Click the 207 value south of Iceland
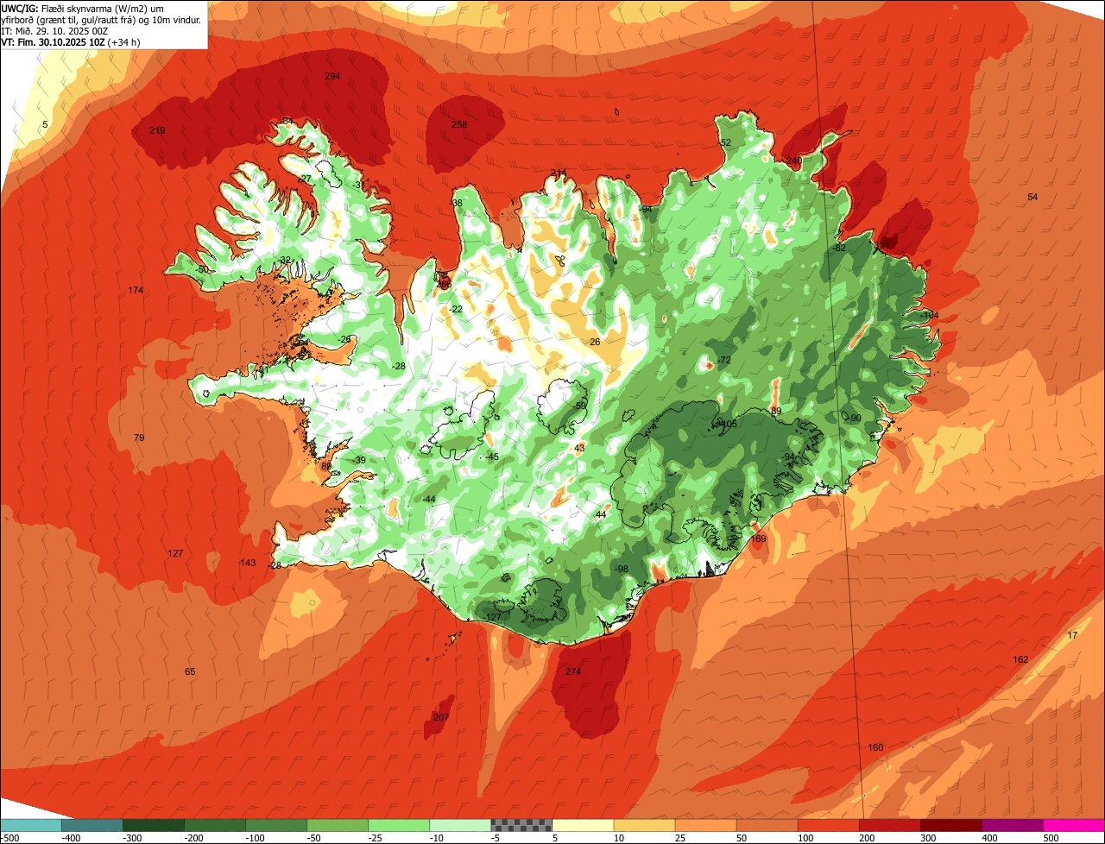 point(441,717)
